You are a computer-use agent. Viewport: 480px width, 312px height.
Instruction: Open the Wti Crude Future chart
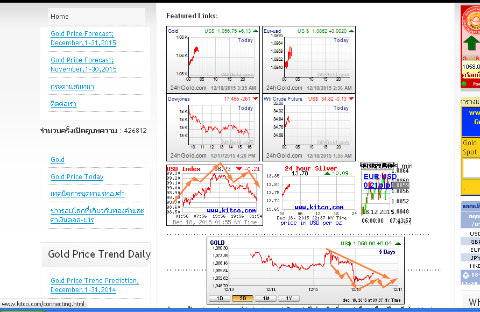(x=309, y=127)
